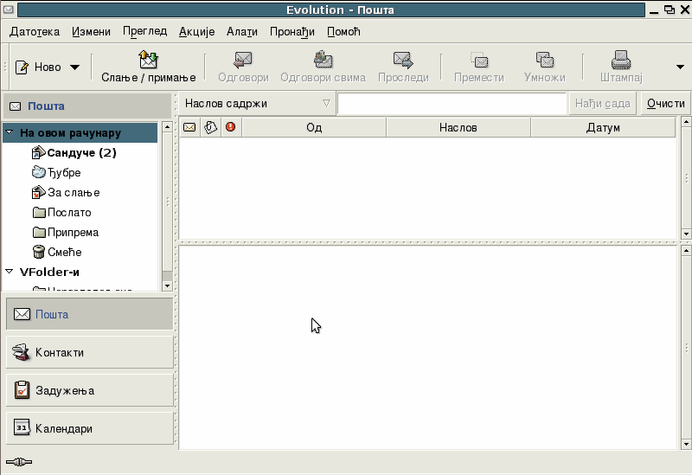Image resolution: width=692 pixels, height=475 pixels.
Task: Switch to Контакти component
Action: 90,352
